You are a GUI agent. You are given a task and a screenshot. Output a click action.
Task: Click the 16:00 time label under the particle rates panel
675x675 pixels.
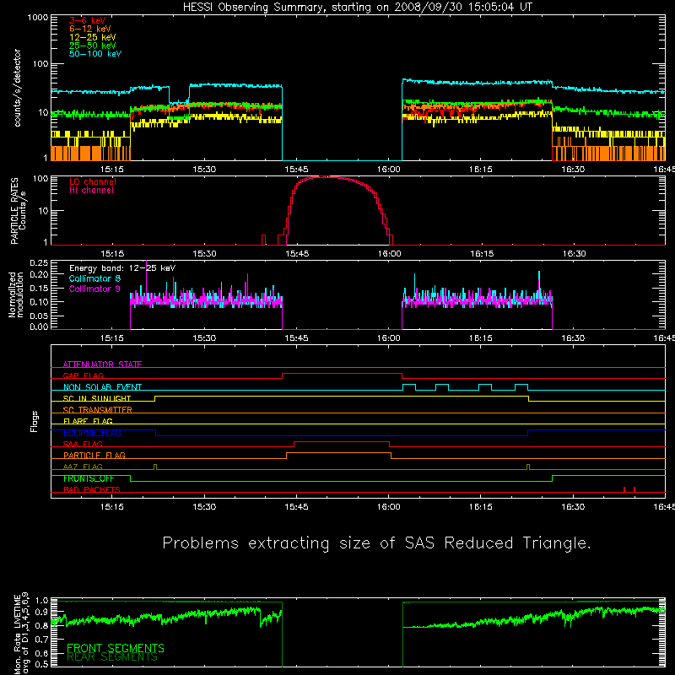coord(389,254)
